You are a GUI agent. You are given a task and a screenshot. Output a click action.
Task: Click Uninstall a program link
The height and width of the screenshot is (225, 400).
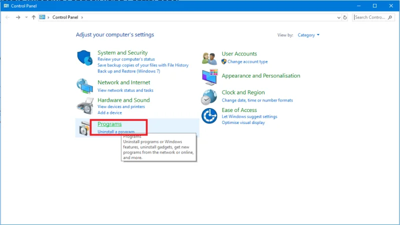[116, 131]
